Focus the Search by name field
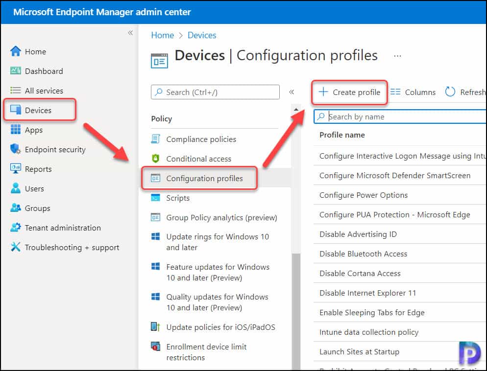Viewport: 487px width, 371px height. 400,116
